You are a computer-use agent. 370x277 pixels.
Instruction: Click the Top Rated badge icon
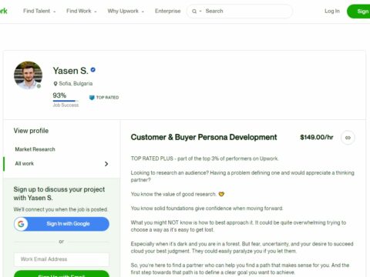click(x=92, y=98)
